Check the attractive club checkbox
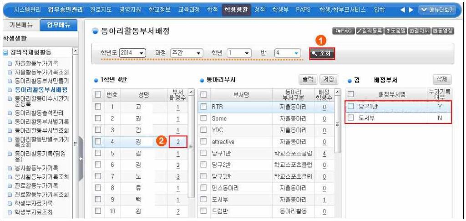This screenshot has height=221, width=466. [x=203, y=142]
